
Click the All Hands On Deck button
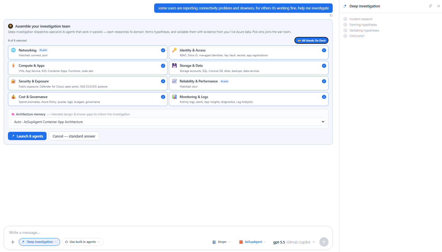(x=311, y=40)
